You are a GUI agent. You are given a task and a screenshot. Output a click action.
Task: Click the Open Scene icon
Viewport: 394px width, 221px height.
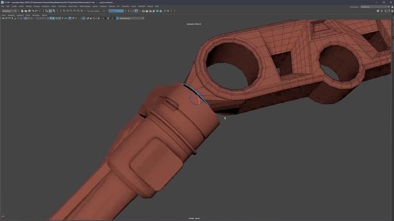[26, 11]
